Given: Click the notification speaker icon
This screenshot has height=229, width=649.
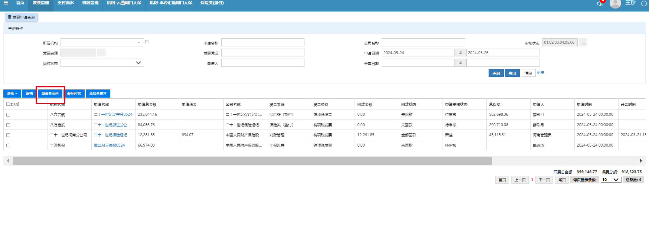Looking at the screenshot, I should pos(600,3).
